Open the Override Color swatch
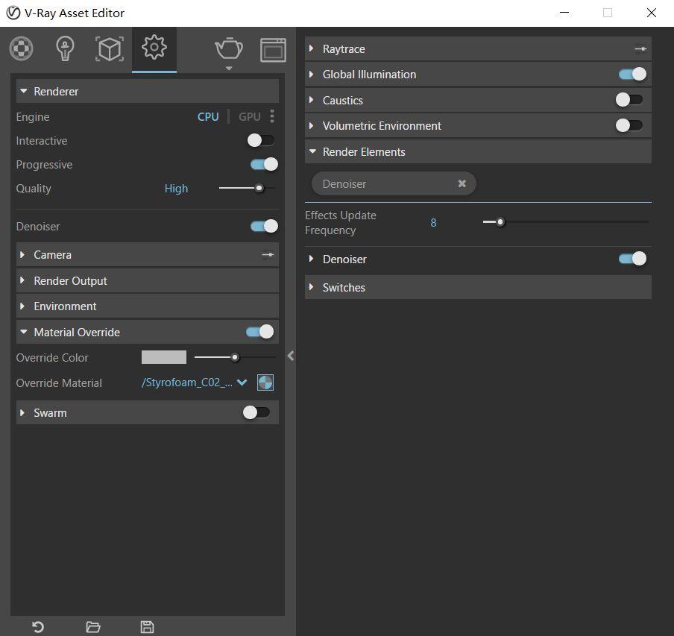 tap(164, 357)
